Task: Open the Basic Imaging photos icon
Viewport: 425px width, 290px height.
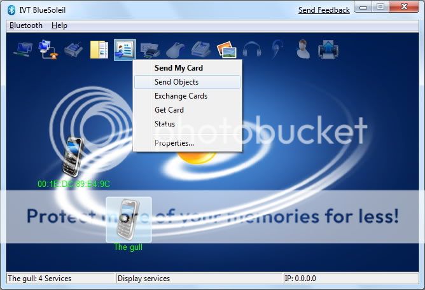Action: pos(226,50)
